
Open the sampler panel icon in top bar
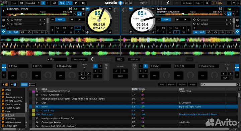click(83, 3)
